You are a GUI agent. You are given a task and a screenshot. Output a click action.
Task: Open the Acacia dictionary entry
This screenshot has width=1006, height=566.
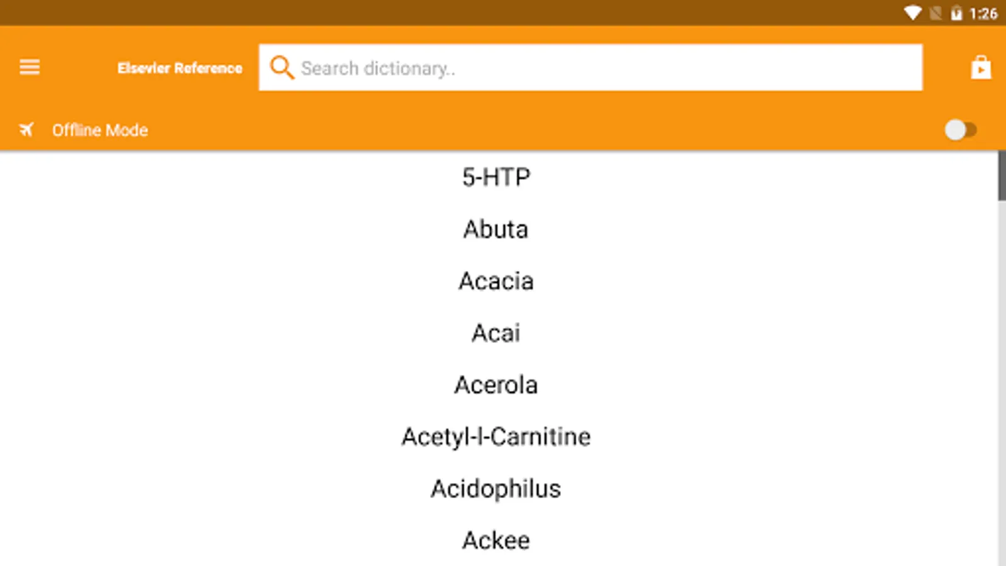coord(496,281)
